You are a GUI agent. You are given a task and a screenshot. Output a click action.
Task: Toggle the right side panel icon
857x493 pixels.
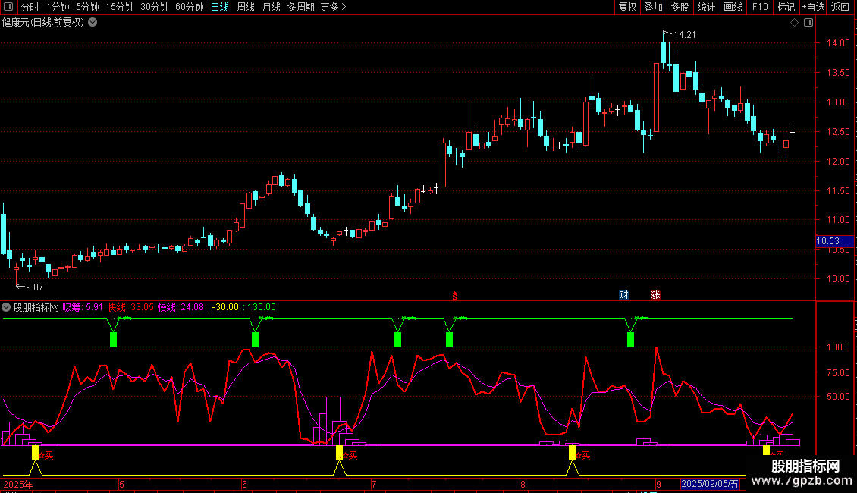pos(808,23)
